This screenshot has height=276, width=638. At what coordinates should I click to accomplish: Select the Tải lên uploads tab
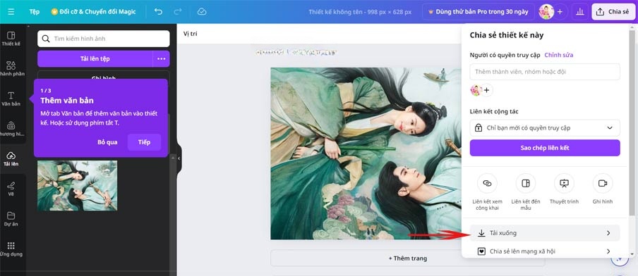(x=11, y=158)
